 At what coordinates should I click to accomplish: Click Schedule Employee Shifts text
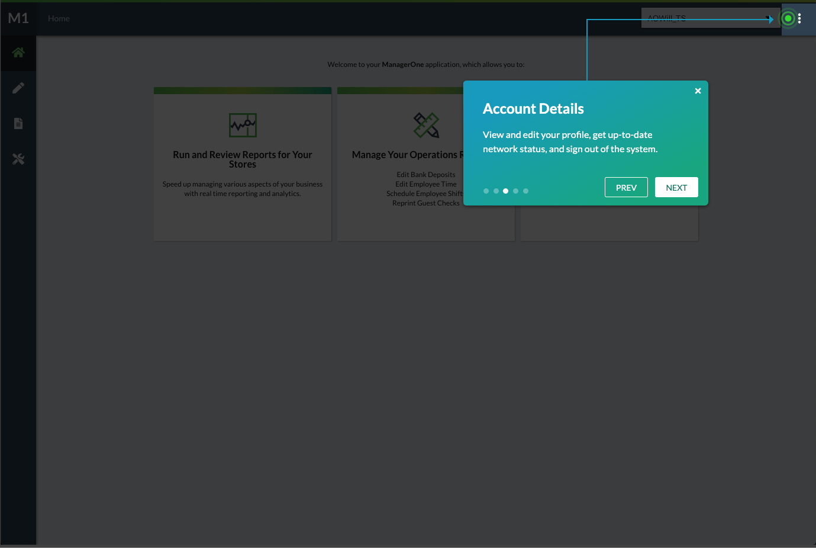pos(425,194)
